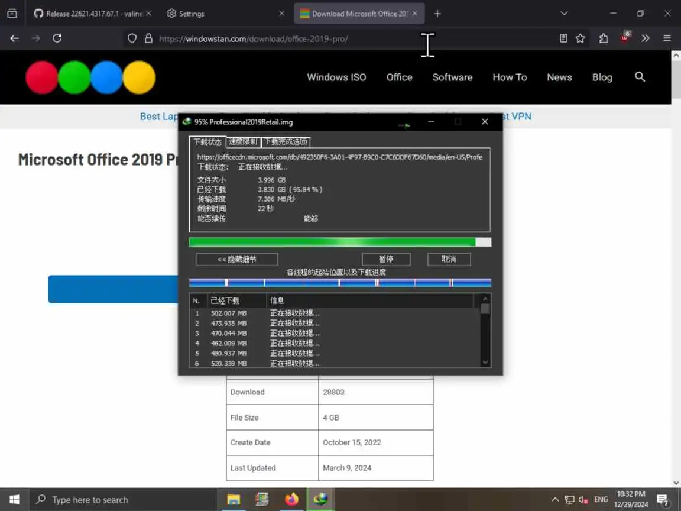This screenshot has height=511, width=681.
Task: Click the 信息 column header
Action: [370, 300]
